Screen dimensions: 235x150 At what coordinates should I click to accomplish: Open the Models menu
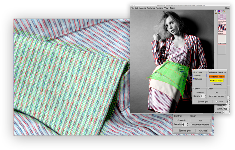[x=142, y=8]
